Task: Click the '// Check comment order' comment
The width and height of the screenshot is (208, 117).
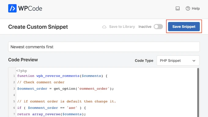Action: coord(41,82)
